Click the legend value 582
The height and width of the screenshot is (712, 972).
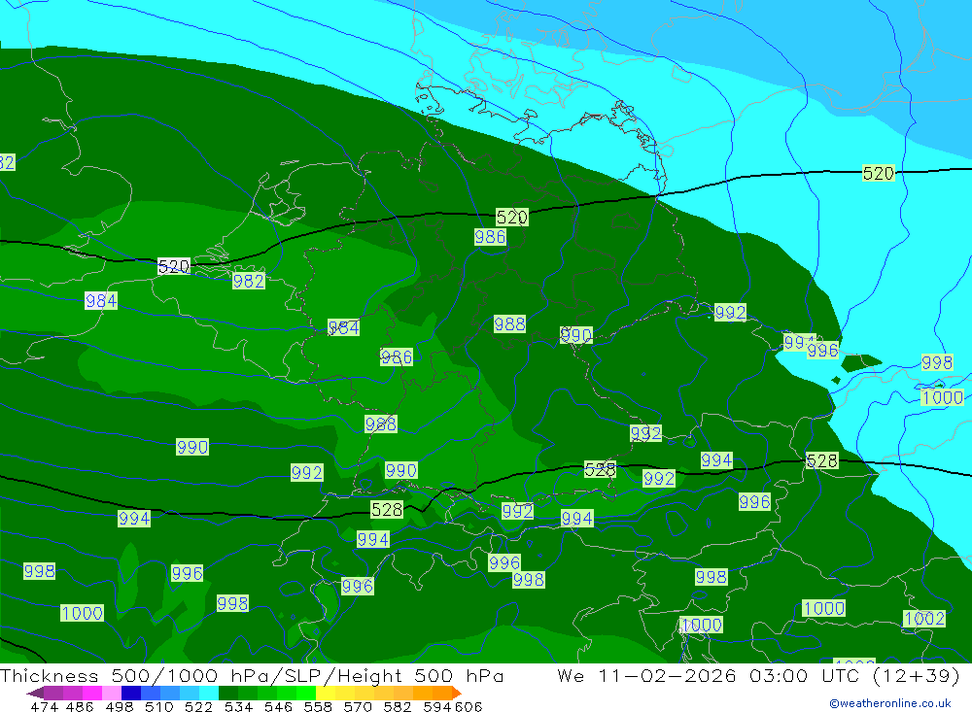click(398, 707)
